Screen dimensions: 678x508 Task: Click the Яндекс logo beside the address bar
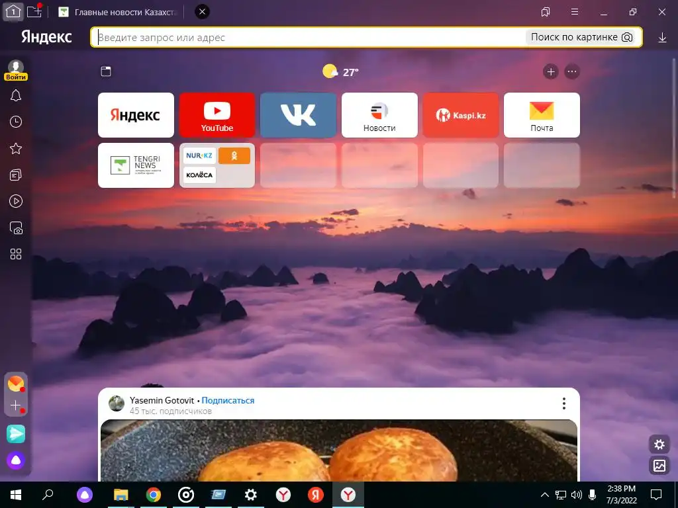tap(46, 37)
